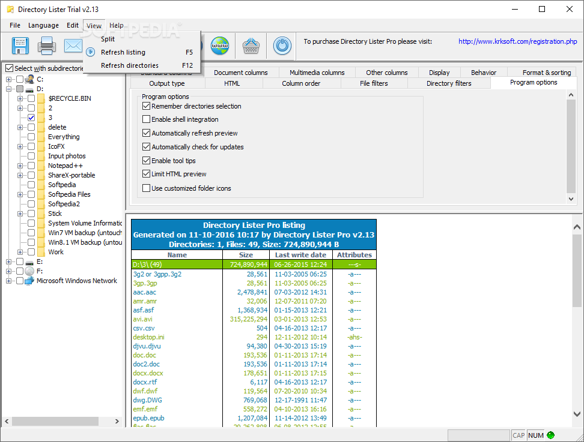Click the green status indicator in status bar

click(551, 435)
